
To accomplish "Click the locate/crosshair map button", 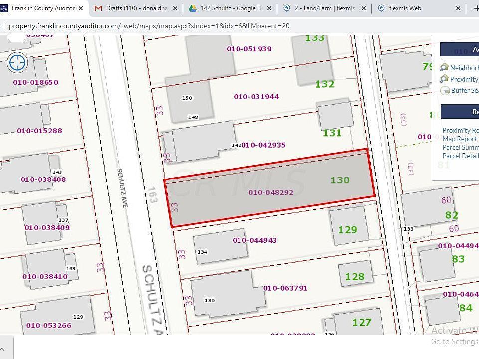I will [x=17, y=63].
